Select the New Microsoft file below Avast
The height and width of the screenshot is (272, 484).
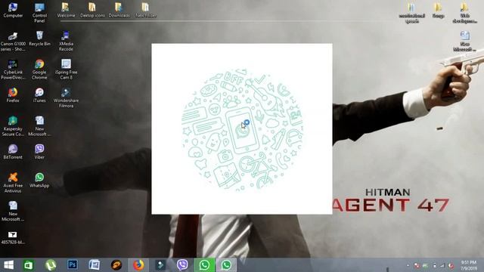tap(13, 212)
